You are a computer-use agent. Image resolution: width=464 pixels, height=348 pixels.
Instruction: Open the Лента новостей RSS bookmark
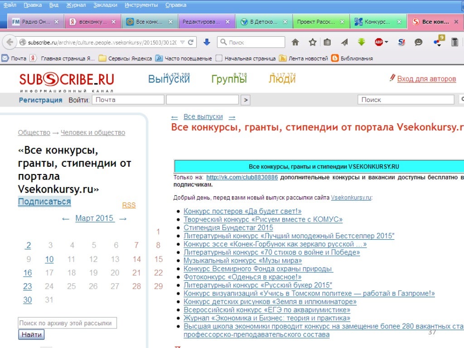(304, 58)
